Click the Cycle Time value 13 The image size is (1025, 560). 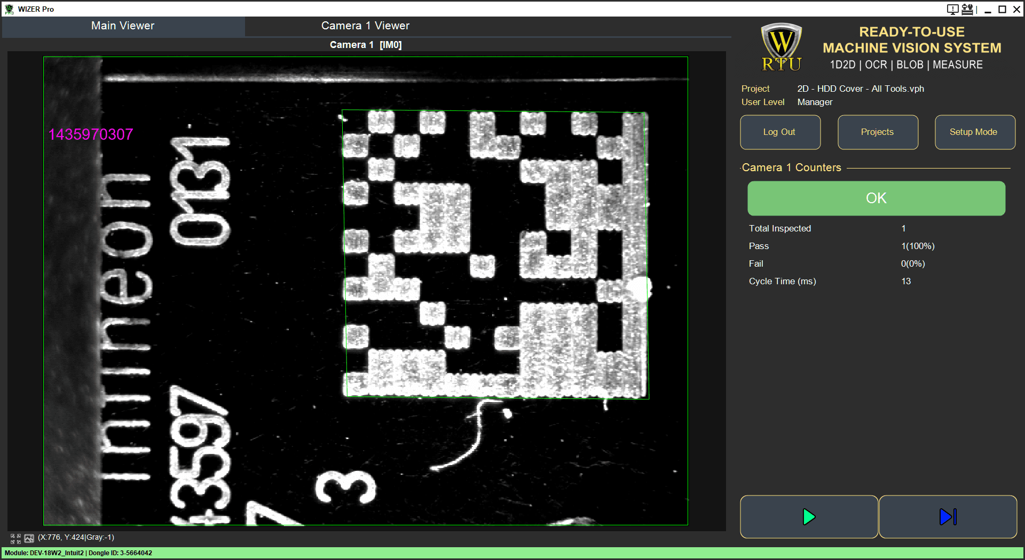point(906,281)
